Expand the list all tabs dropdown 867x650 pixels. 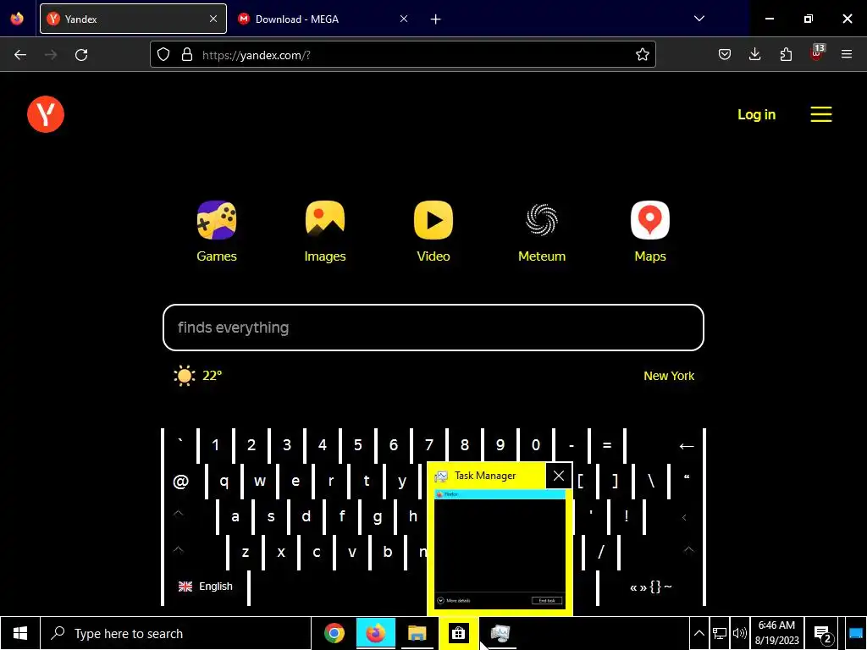click(699, 19)
